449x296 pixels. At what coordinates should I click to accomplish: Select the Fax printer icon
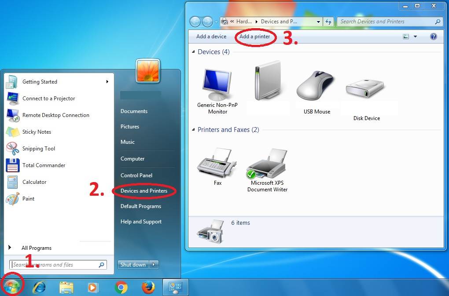pyautogui.click(x=217, y=167)
